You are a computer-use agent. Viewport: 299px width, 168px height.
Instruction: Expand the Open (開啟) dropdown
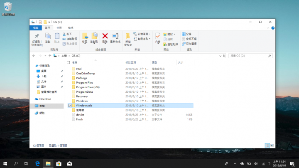(x=169, y=34)
